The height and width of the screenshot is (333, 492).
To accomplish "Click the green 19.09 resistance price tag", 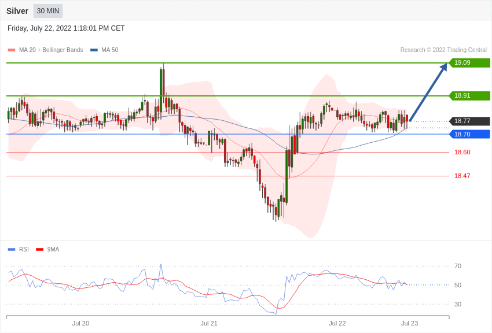I will pos(469,62).
